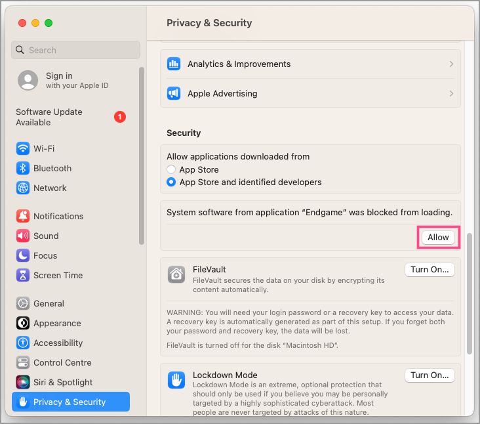The width and height of the screenshot is (480, 424).
Task: Turn on FileVault
Action: point(429,269)
